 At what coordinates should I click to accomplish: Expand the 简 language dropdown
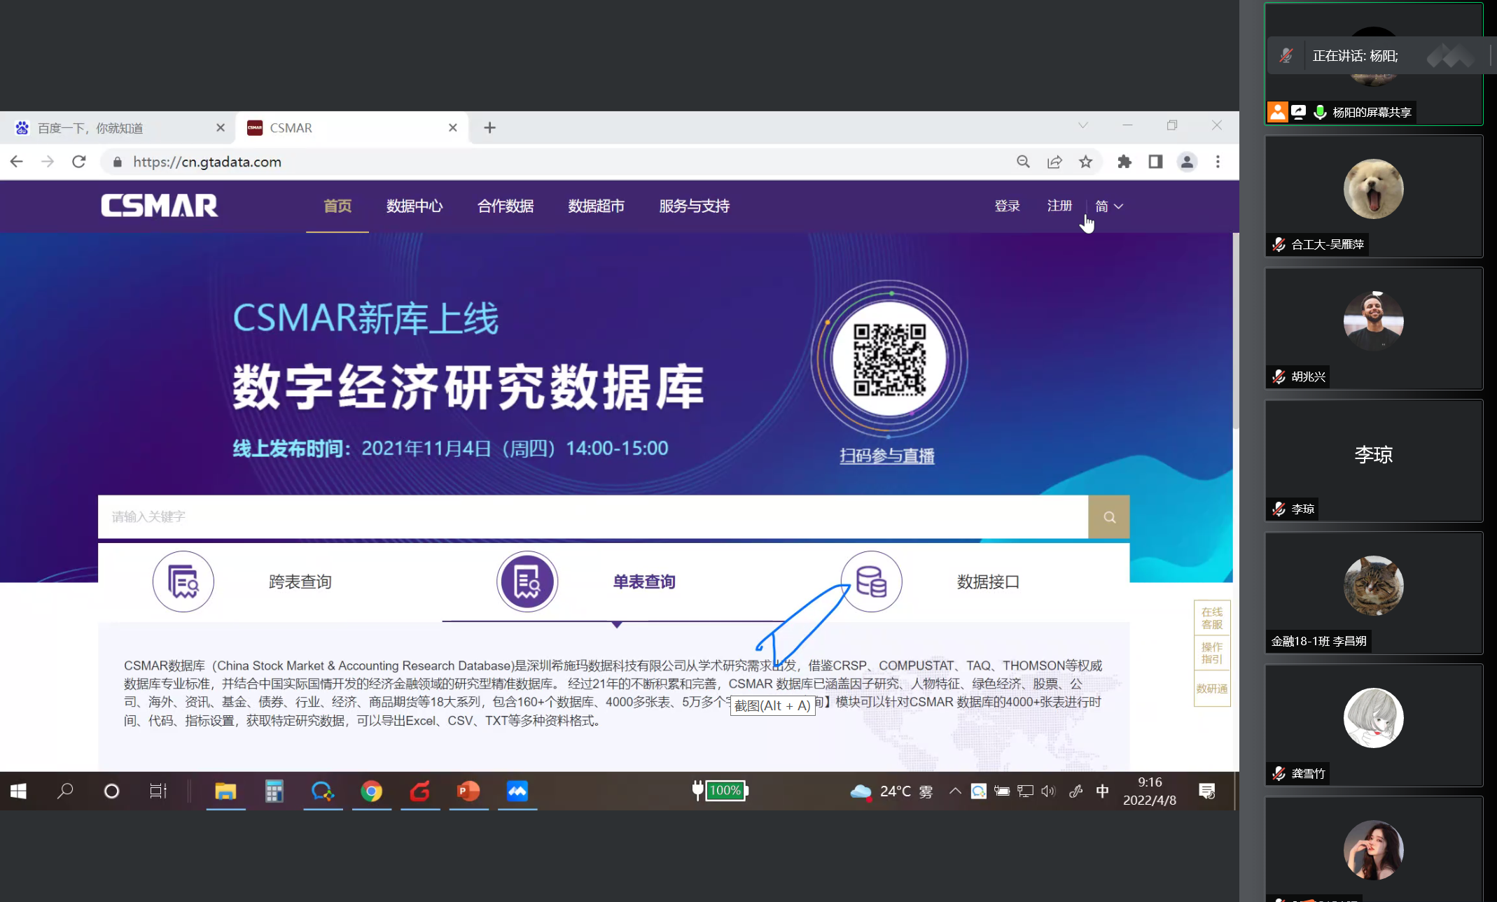[x=1109, y=206]
